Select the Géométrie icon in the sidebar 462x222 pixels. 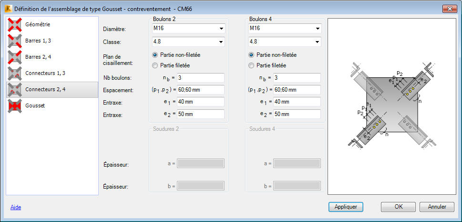tap(15, 24)
